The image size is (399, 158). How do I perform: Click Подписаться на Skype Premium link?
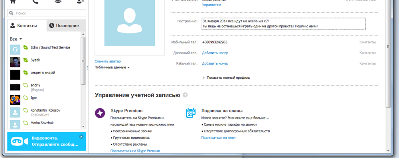135,151
